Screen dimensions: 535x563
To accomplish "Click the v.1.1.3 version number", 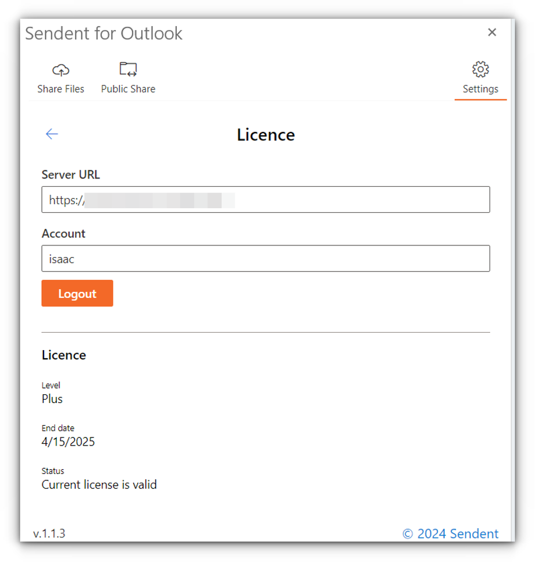I will (49, 533).
